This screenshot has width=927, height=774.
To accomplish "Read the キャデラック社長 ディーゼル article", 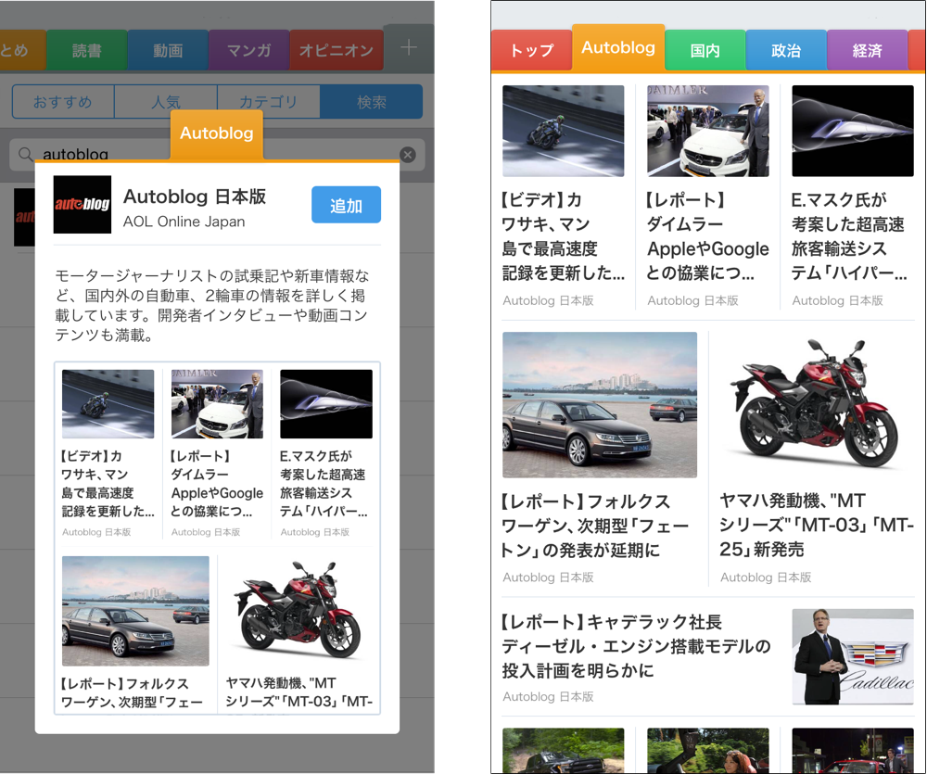I will coord(636,646).
